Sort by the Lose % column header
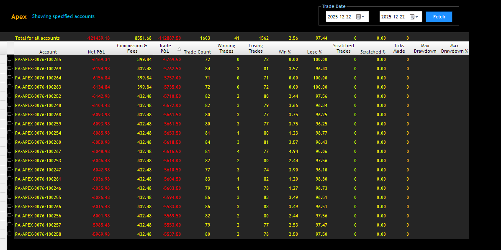 pyautogui.click(x=314, y=52)
